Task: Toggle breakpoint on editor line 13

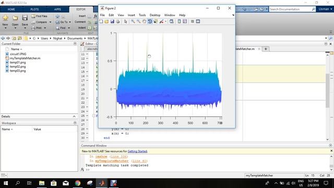Action: point(87,63)
